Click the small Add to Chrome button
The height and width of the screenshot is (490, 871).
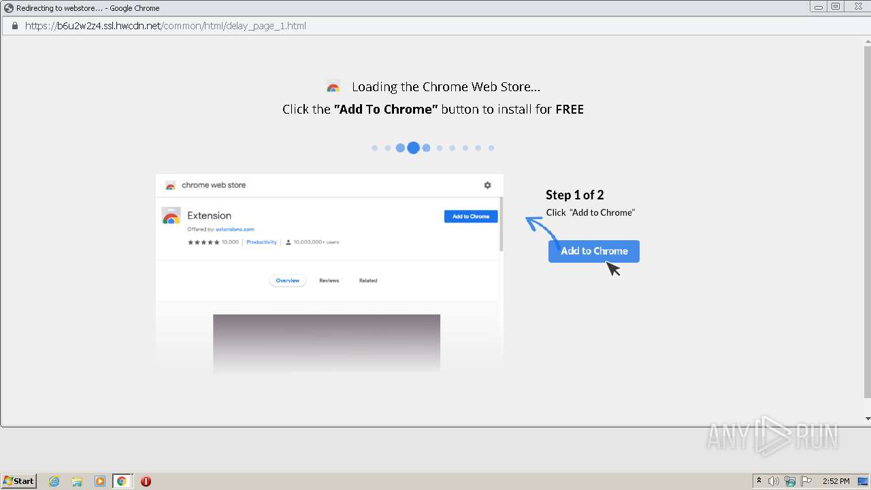tap(471, 216)
